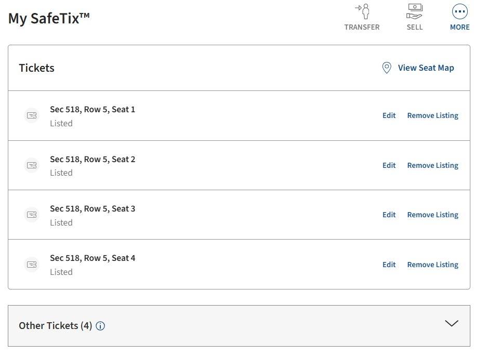
Task: Remove Listing for Seat 3
Action: pos(432,215)
